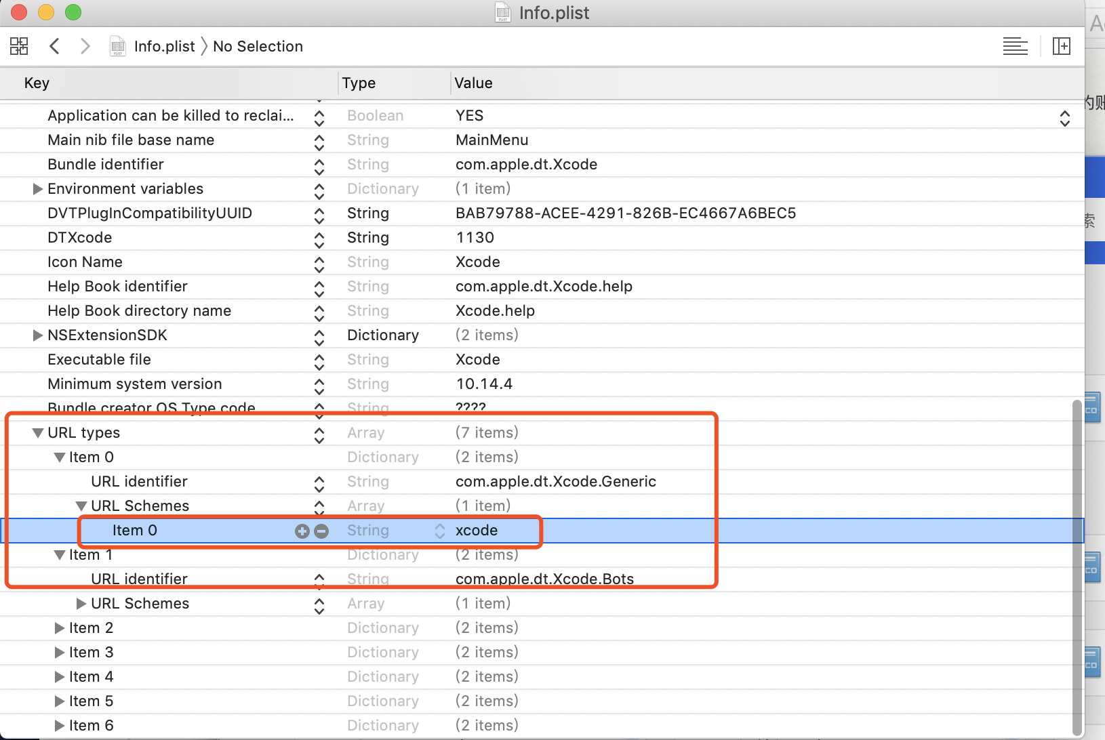Expand the Environment variables dictionary
The width and height of the screenshot is (1105, 740).
click(38, 188)
